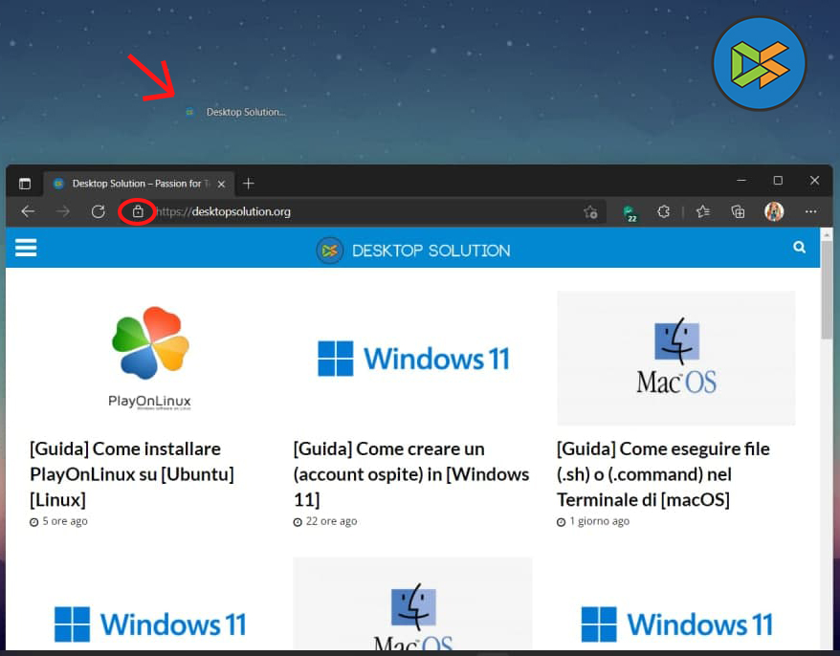The height and width of the screenshot is (656, 840).
Task: Open the bottom-middle MacOS article thumbnail
Action: (412, 604)
